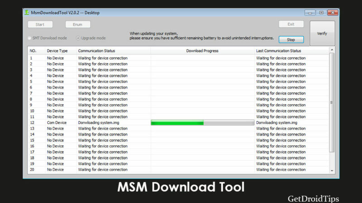
Task: Minimize the MsmDownloadTool window
Action: pyautogui.click(x=310, y=13)
